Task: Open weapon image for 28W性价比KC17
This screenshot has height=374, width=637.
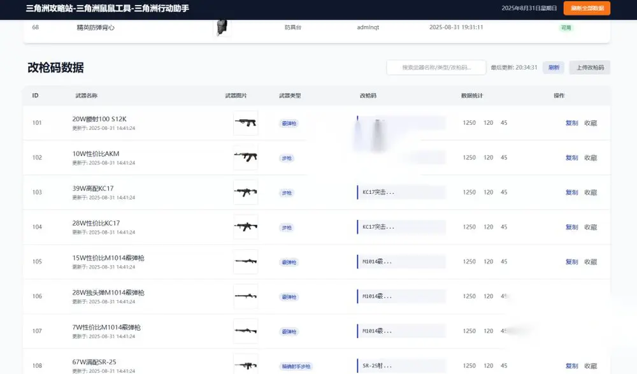Action: coord(245,227)
